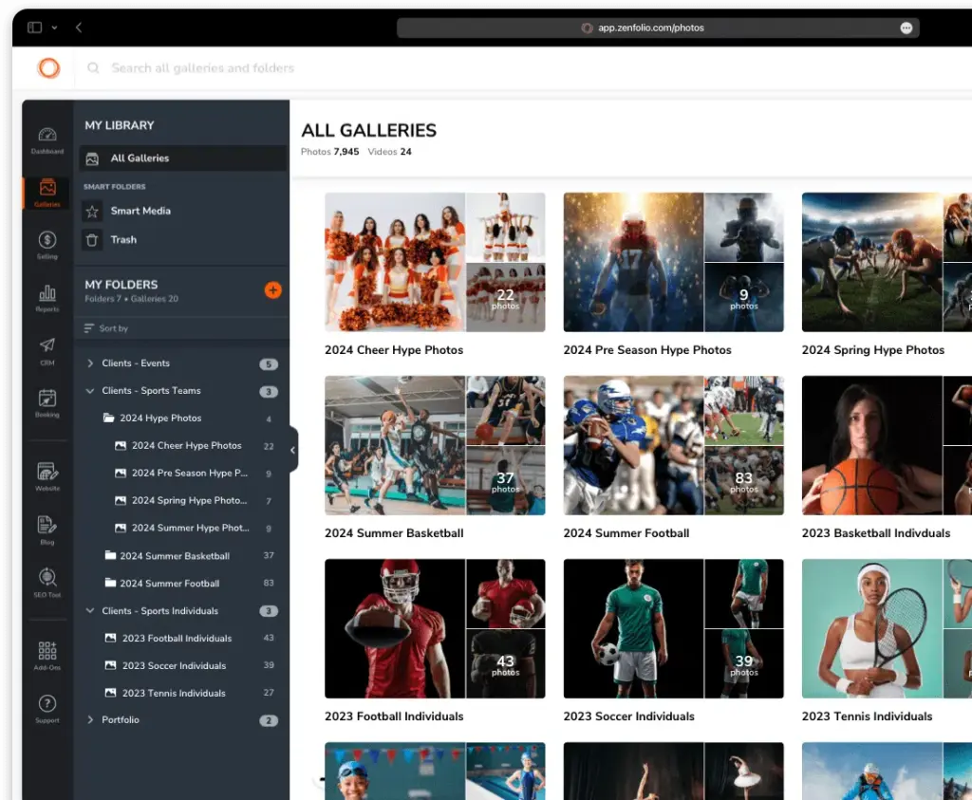Open the Booking calendar icon
The image size is (972, 800).
click(47, 402)
